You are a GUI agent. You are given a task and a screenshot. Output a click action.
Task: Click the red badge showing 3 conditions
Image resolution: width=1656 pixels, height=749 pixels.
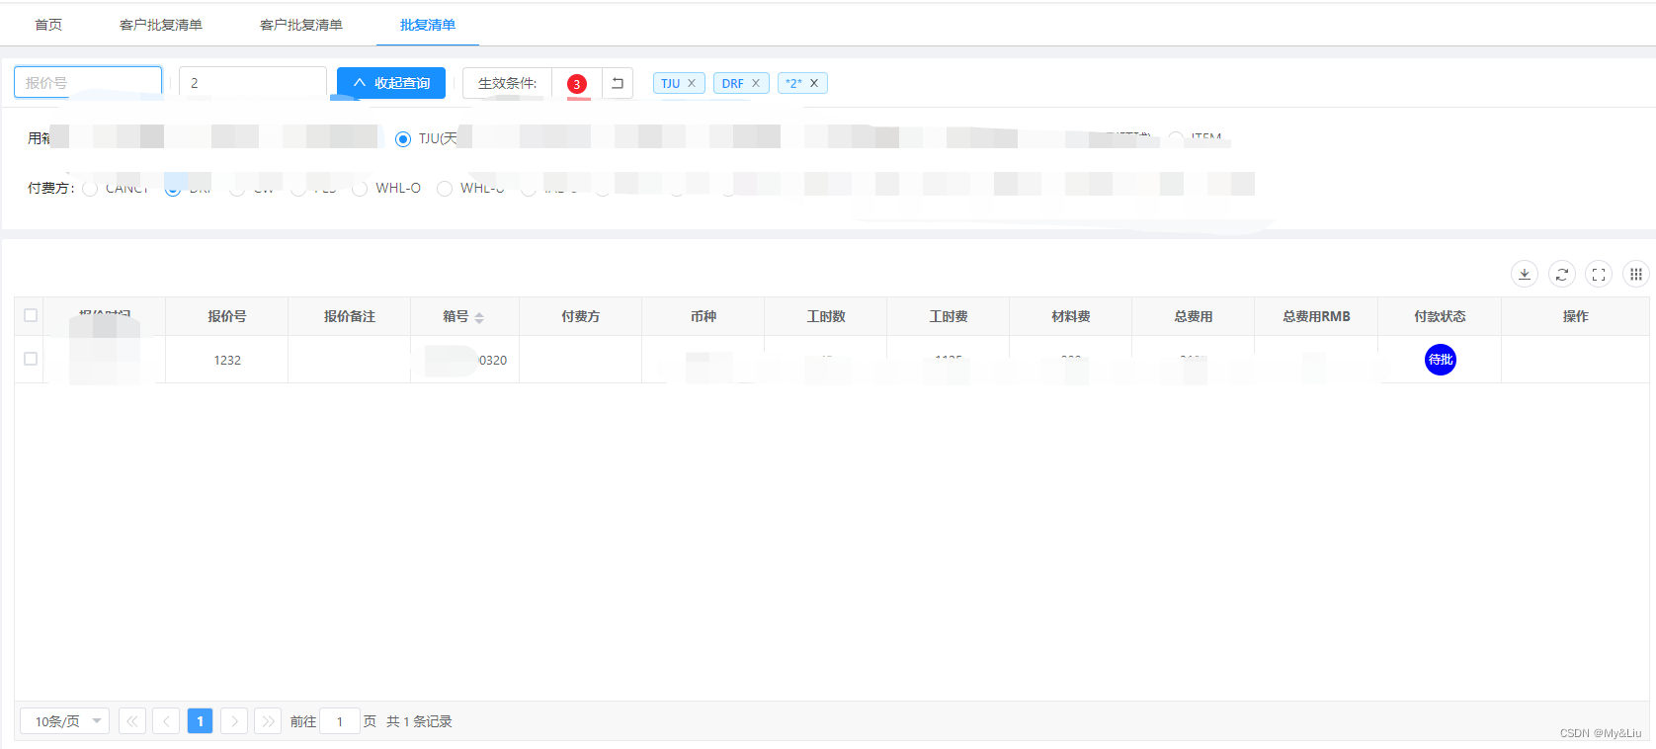(x=577, y=84)
